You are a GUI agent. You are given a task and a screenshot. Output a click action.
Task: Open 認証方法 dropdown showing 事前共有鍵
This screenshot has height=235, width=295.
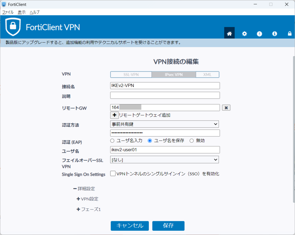(164, 124)
